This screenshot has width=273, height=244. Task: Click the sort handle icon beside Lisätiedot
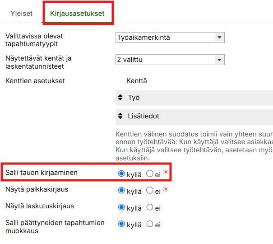pos(120,116)
